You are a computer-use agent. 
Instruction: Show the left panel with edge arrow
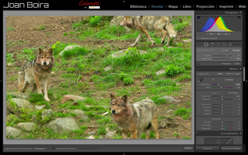1,81
